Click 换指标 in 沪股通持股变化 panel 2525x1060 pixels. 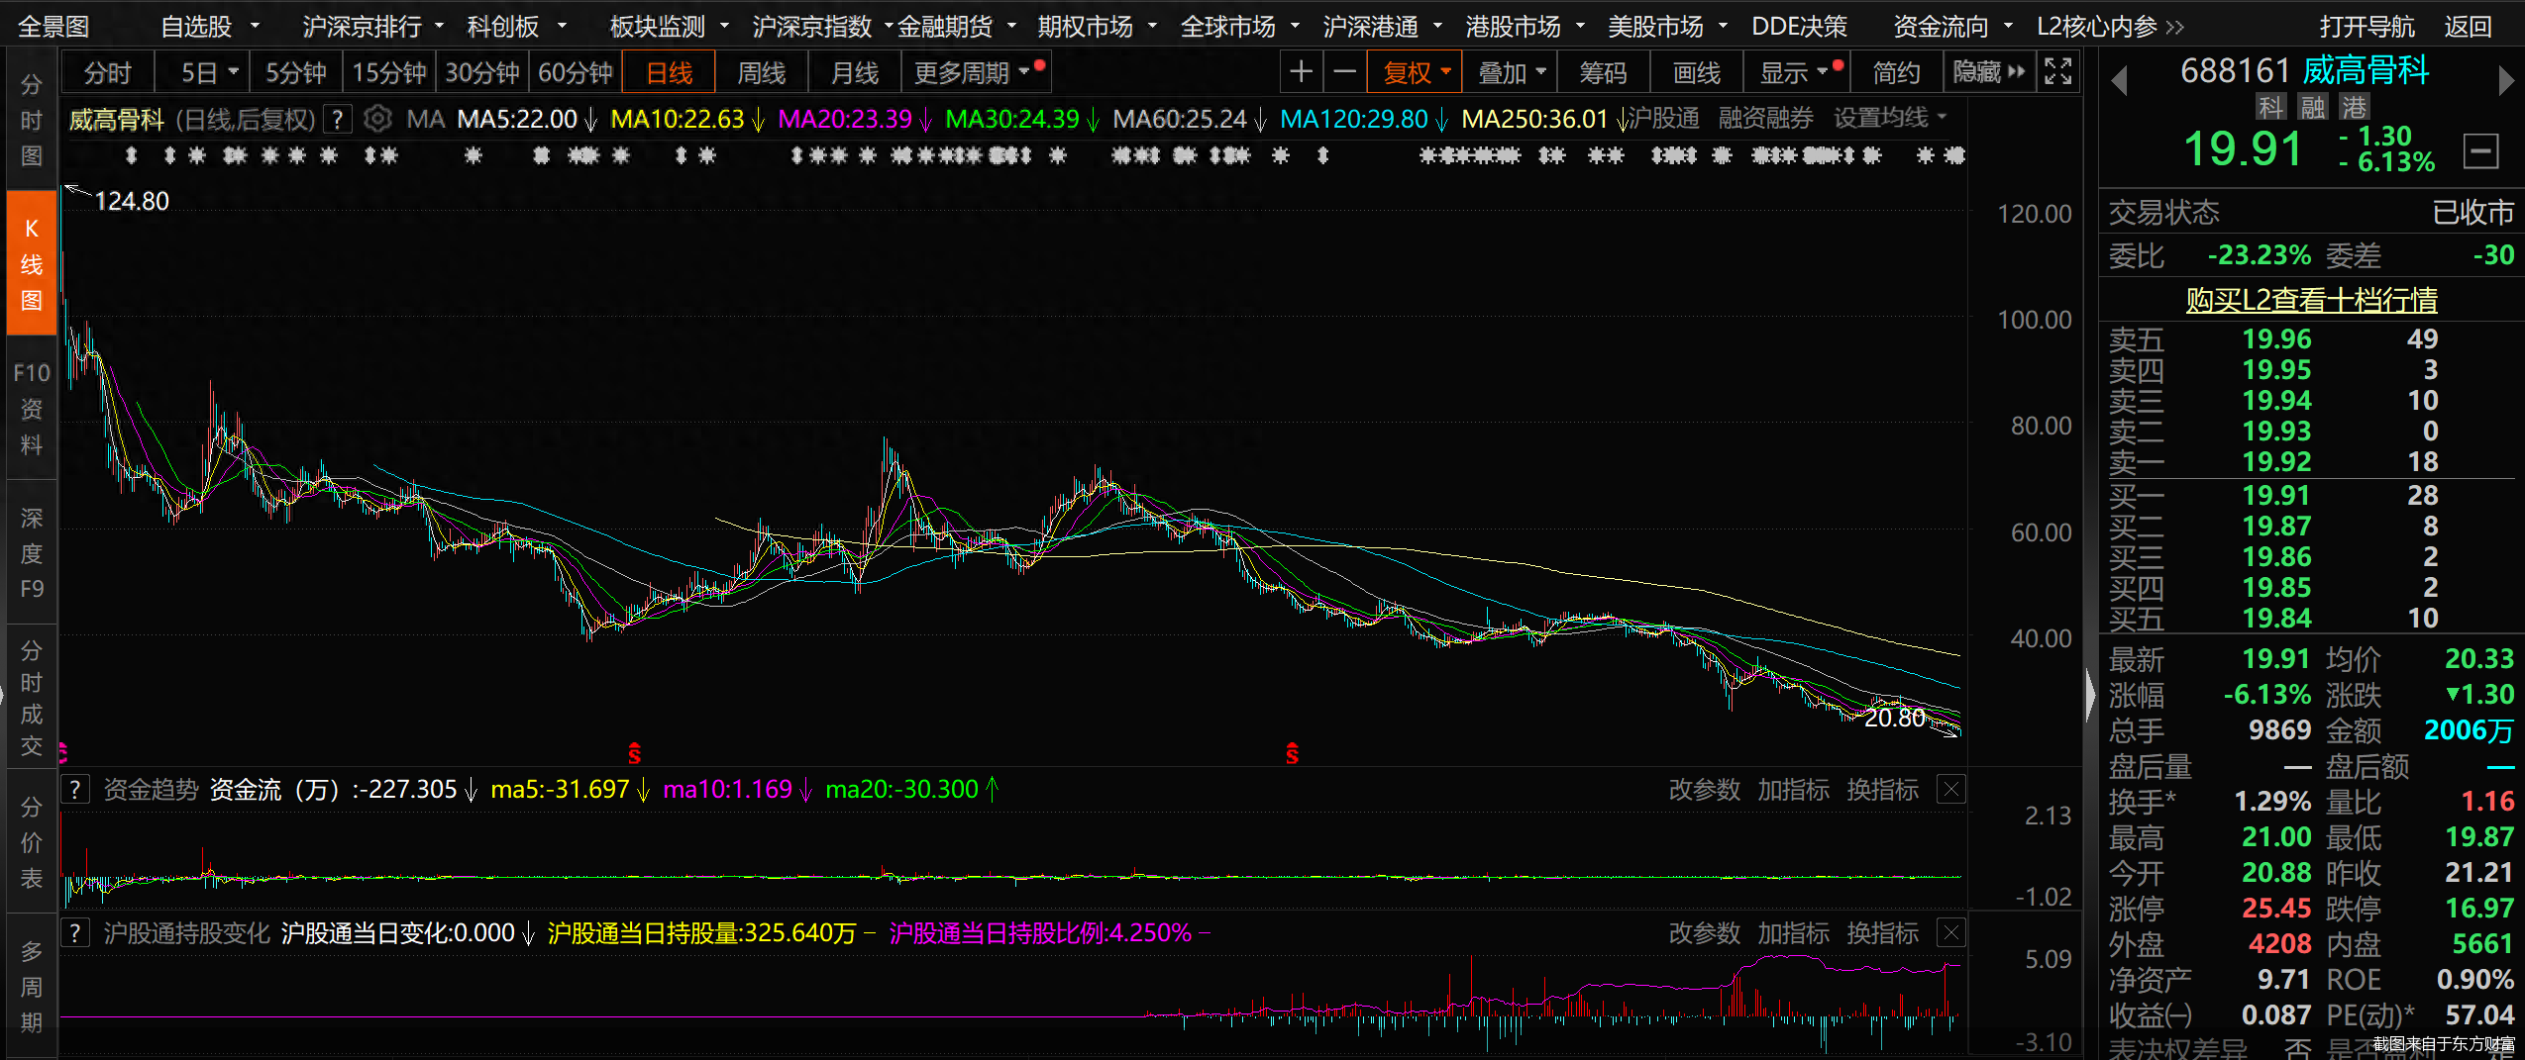(1882, 933)
